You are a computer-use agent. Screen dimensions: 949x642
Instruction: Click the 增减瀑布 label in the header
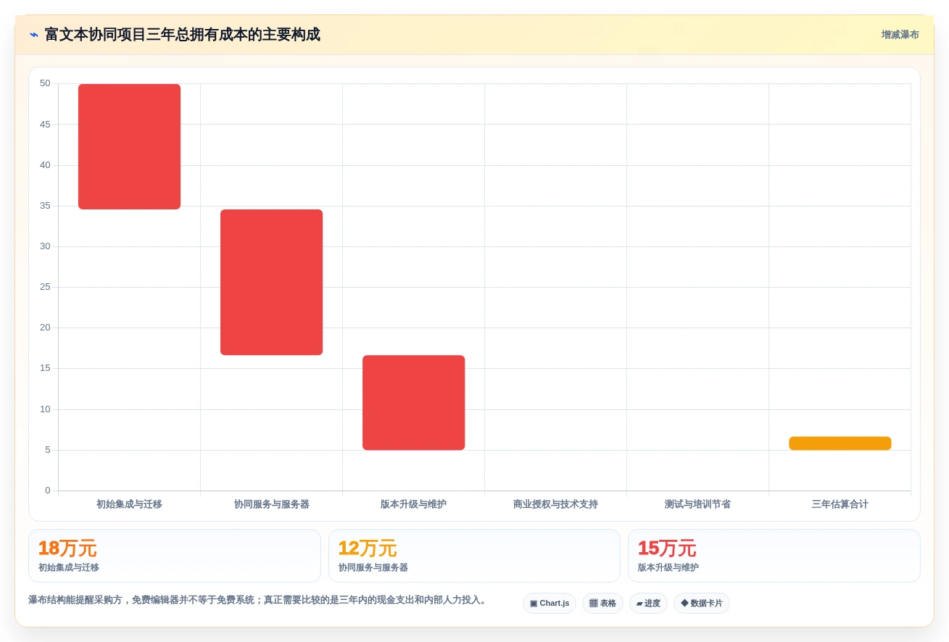900,35
